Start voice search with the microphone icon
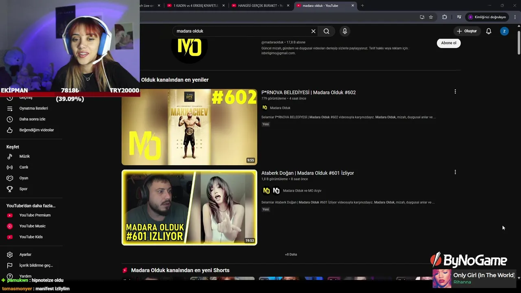 [345, 31]
